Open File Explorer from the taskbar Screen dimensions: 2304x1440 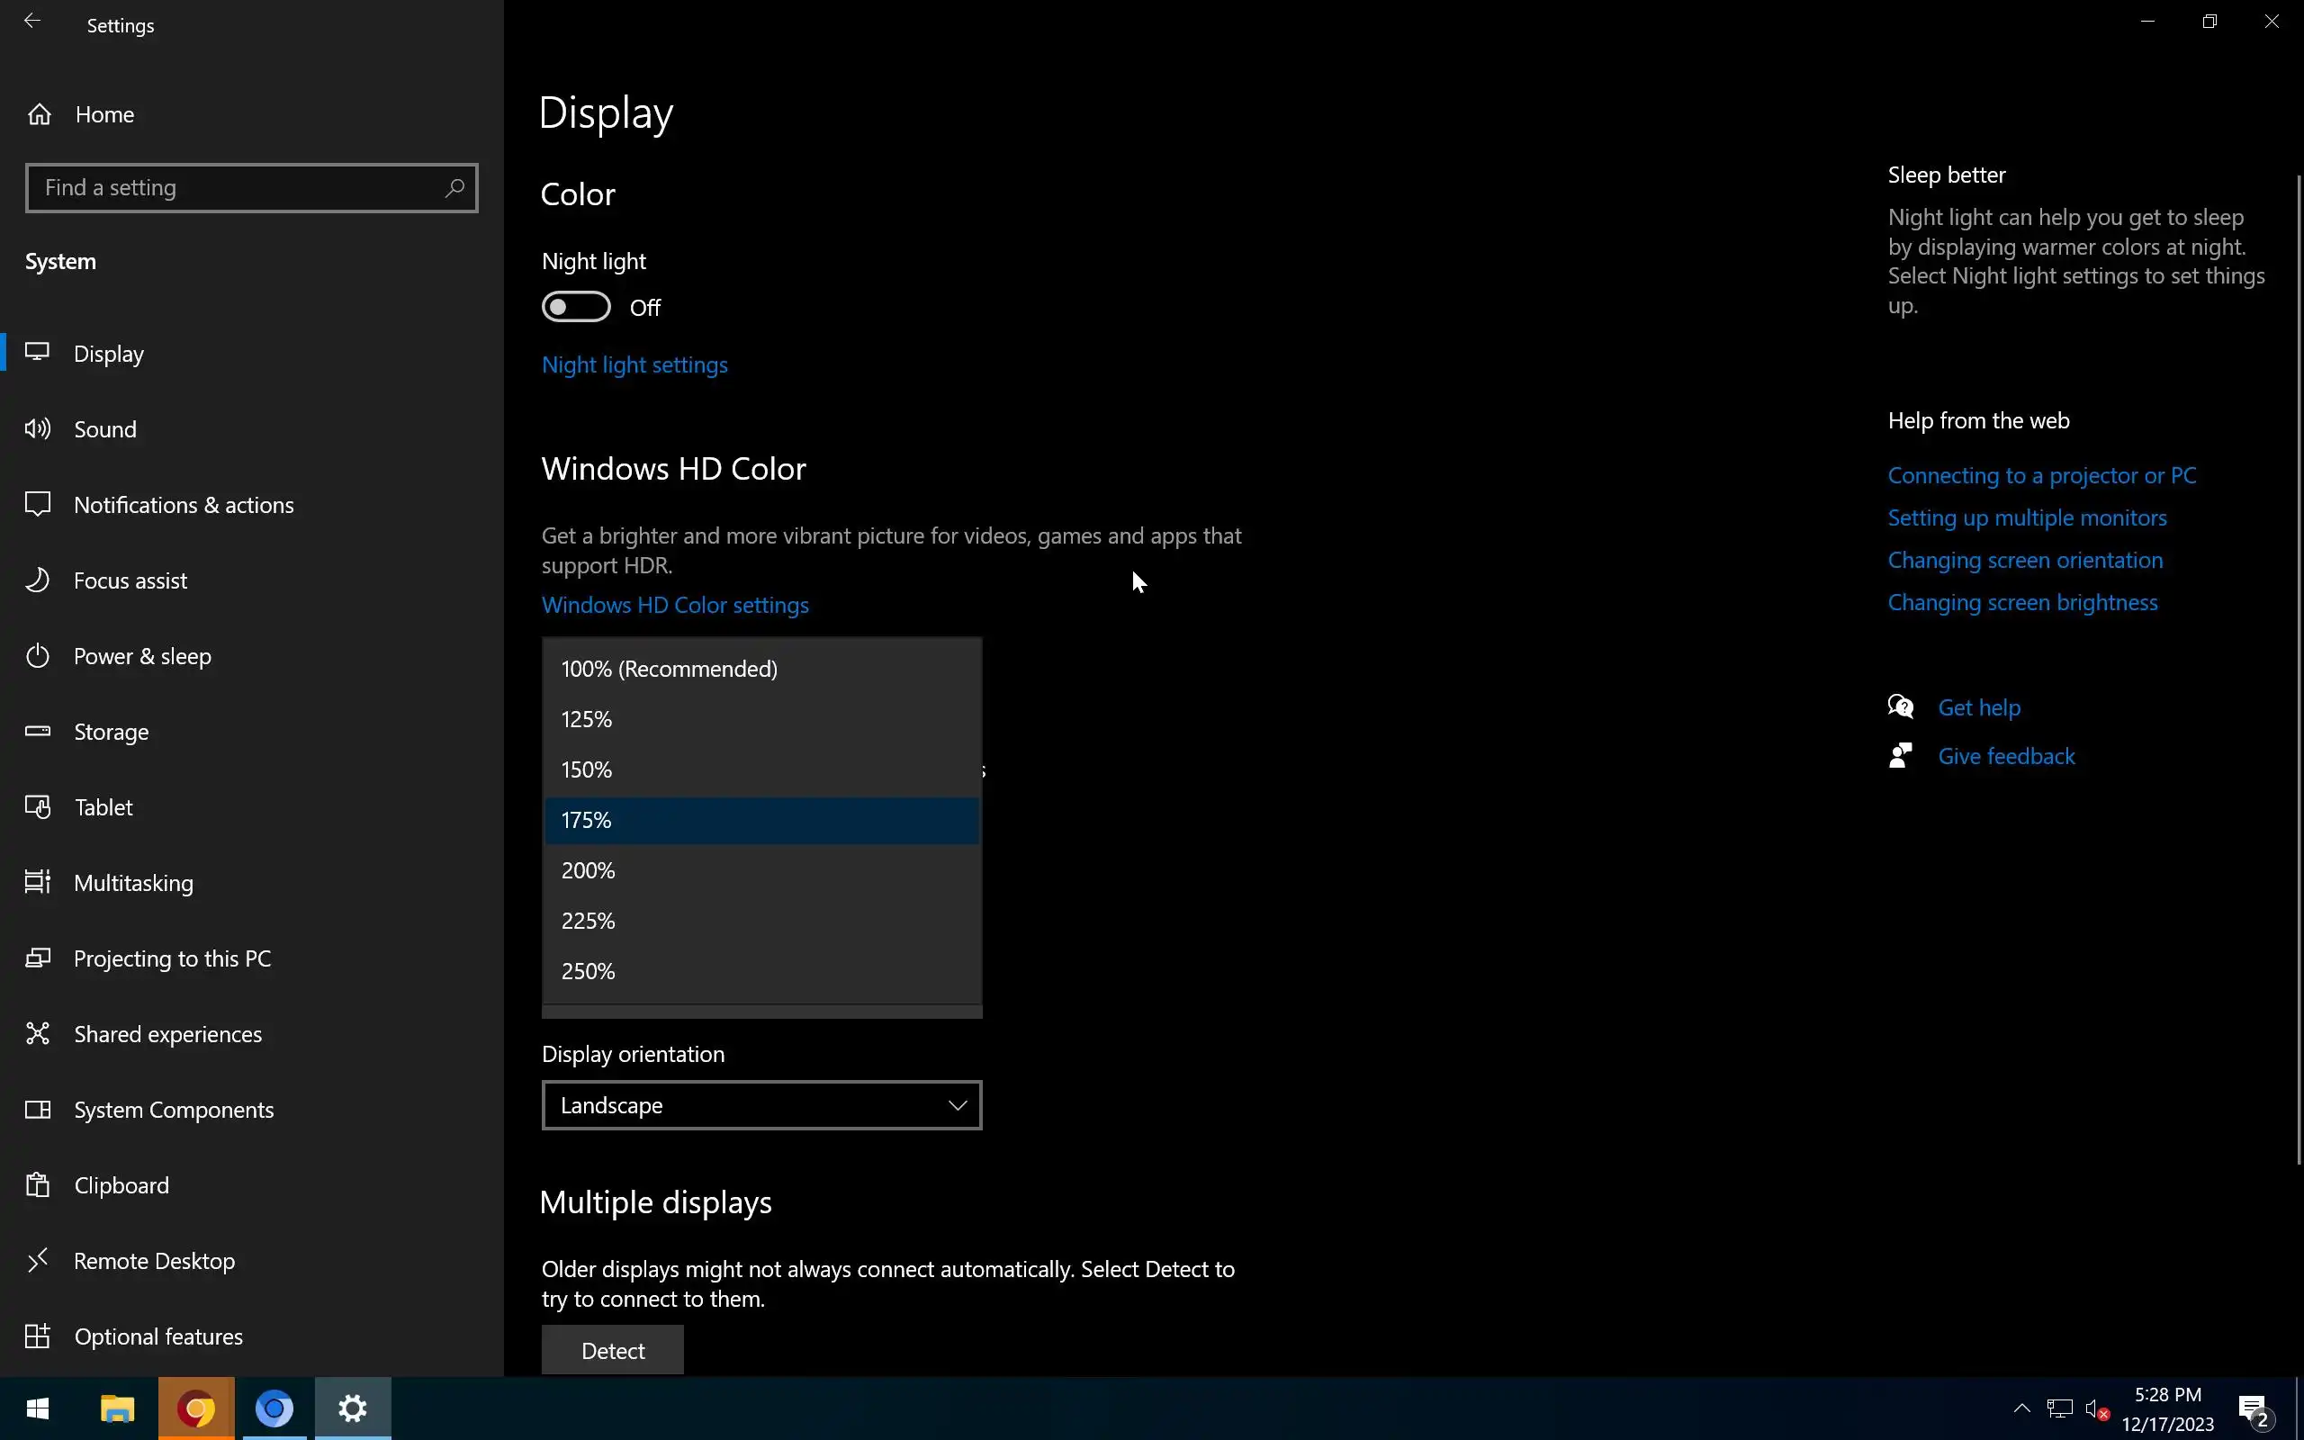pos(117,1408)
